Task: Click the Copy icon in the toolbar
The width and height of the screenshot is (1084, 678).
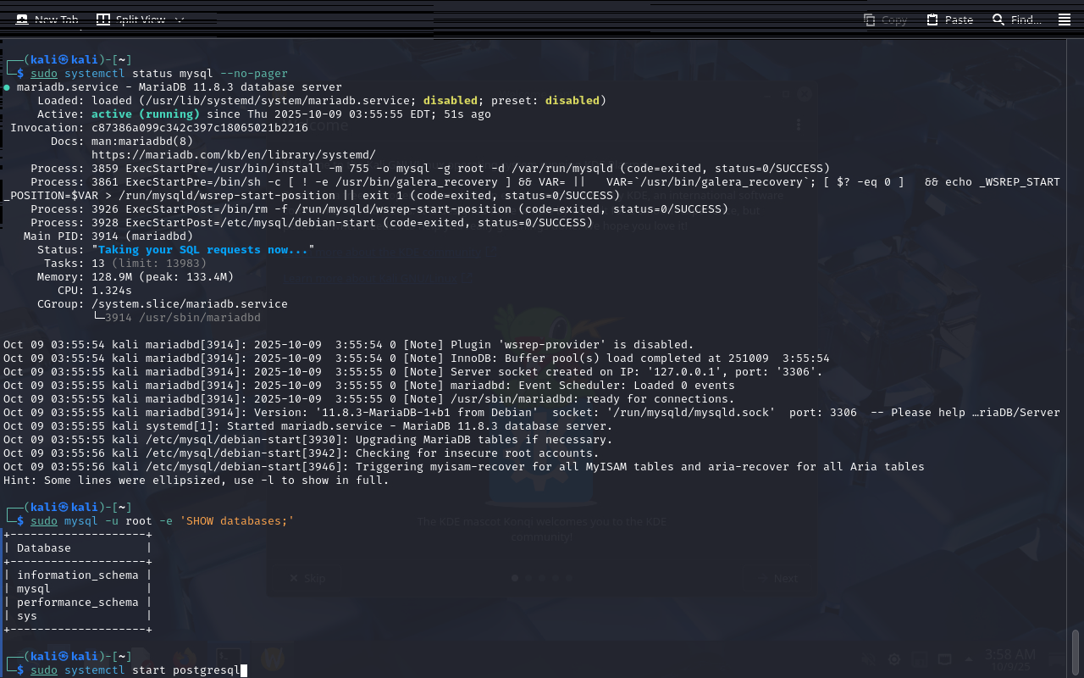Action: pyautogui.click(x=870, y=19)
